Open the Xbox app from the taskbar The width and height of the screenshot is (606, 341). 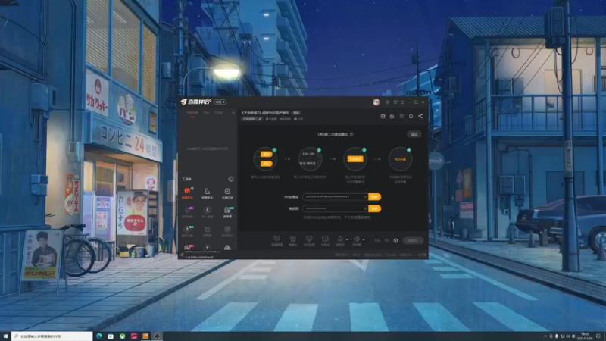pos(122,336)
